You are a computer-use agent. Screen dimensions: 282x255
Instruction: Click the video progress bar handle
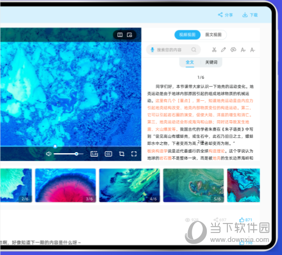pyautogui.click(x=55, y=146)
